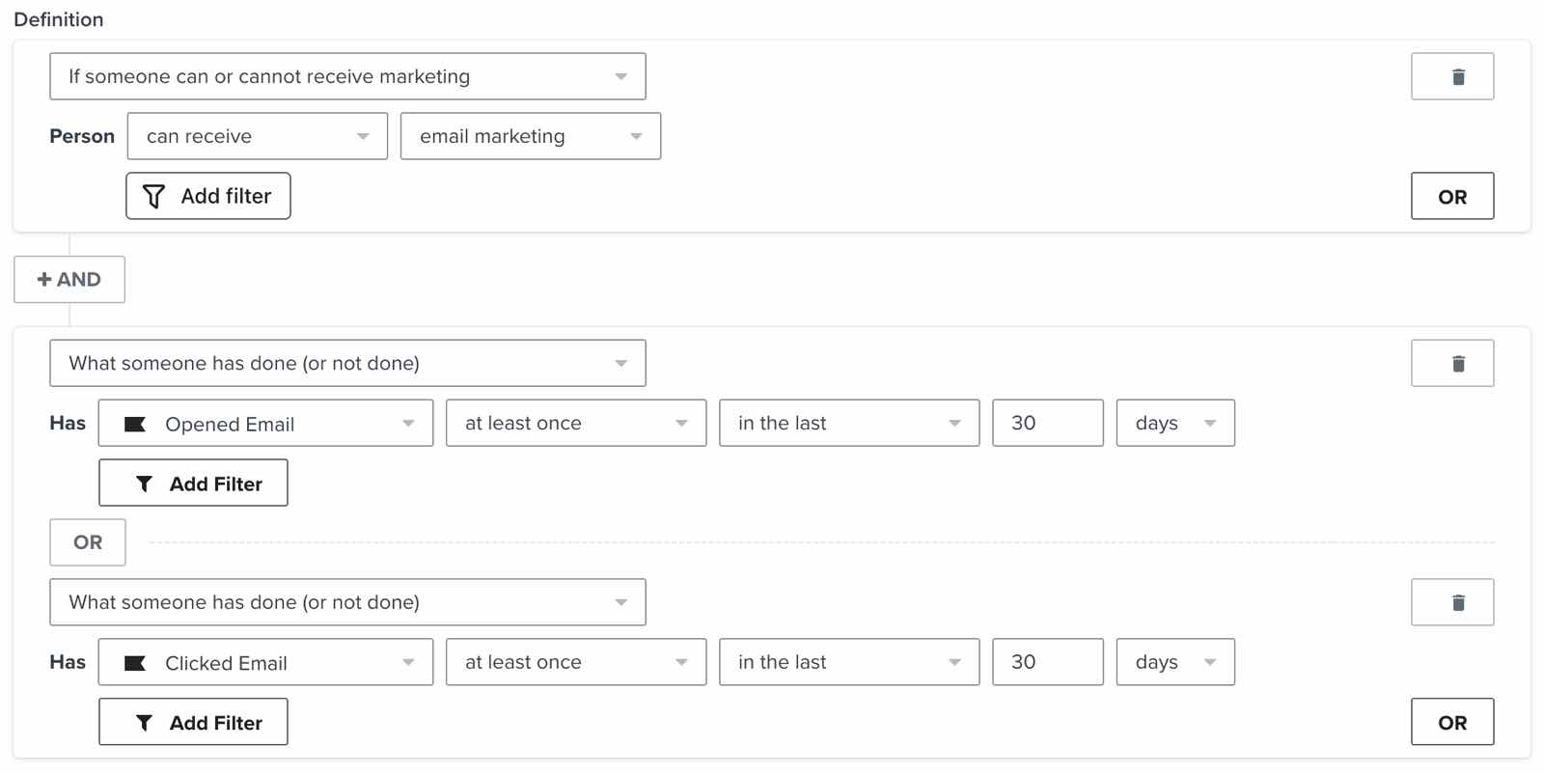Image resolution: width=1544 pixels, height=774 pixels.
Task: Delete the marketing consent condition via trash icon
Action: pyautogui.click(x=1451, y=76)
